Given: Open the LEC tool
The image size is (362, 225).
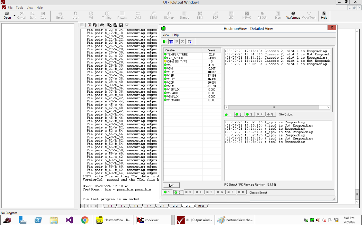Looking at the screenshot, I should coord(231,15).
